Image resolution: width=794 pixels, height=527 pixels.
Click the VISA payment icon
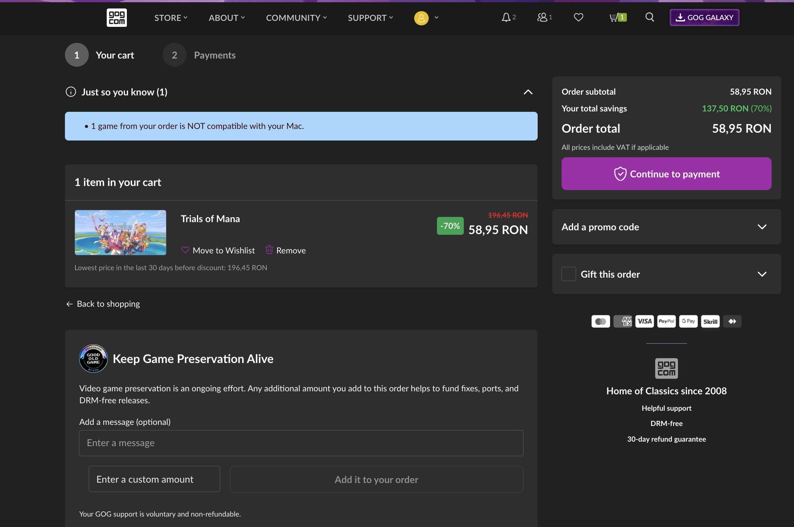click(x=645, y=321)
